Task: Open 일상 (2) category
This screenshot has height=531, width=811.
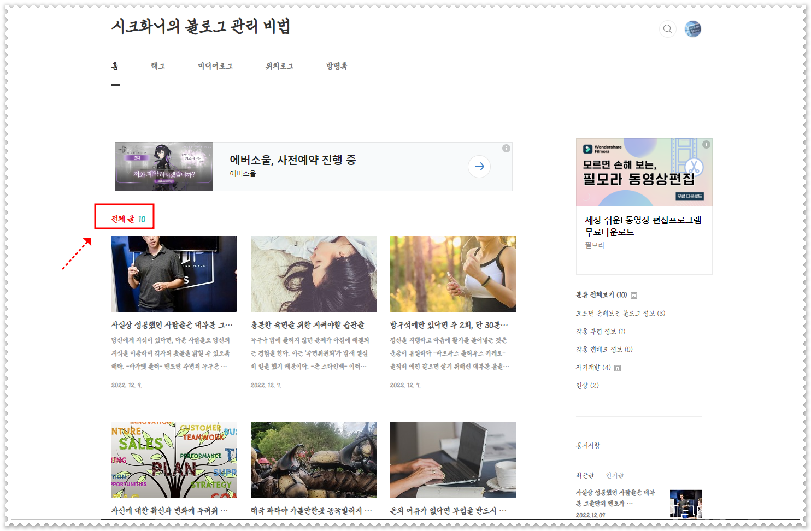Action: click(x=587, y=385)
